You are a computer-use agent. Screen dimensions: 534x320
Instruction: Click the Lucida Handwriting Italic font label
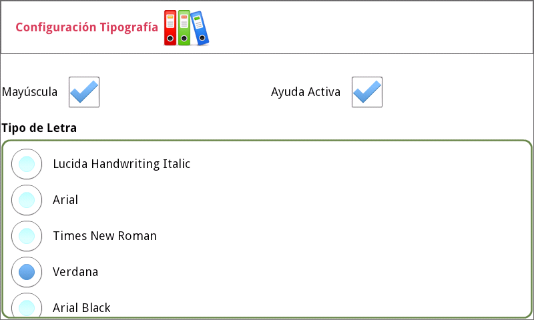[x=121, y=164]
